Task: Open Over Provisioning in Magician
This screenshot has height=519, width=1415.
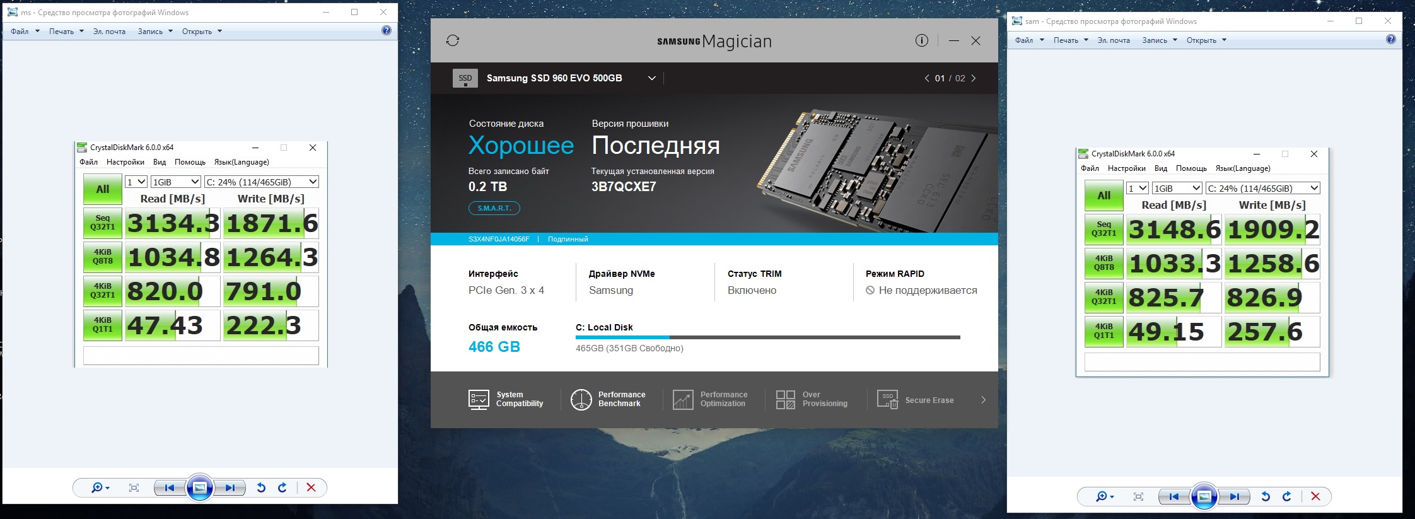Action: point(812,399)
